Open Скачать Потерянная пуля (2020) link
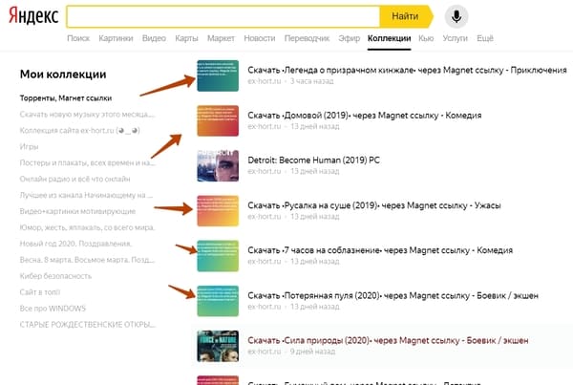573x385 pixels. click(393, 295)
